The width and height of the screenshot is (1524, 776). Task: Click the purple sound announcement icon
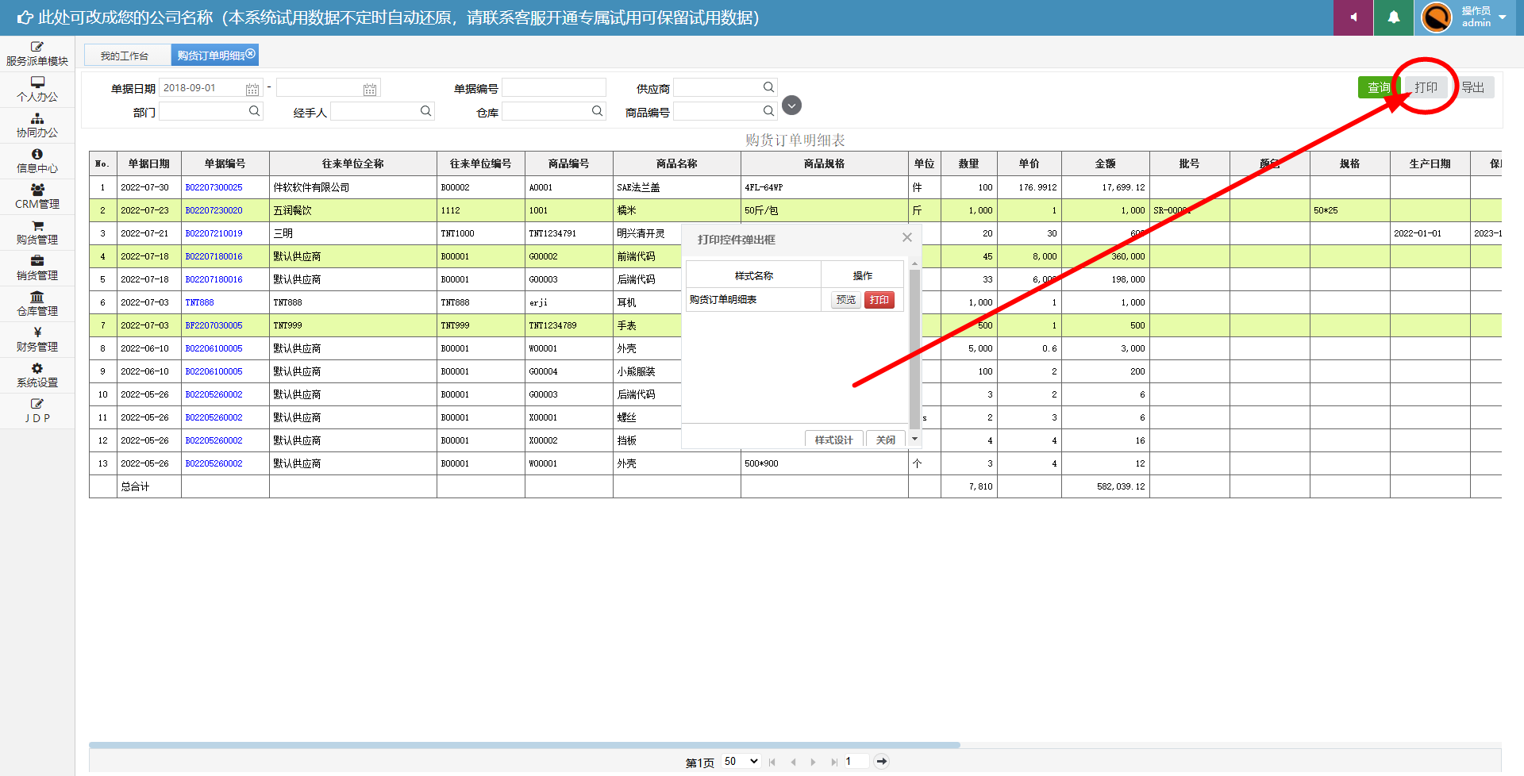pos(1353,17)
